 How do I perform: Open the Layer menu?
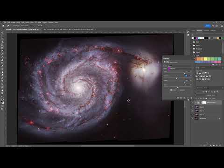tap(18, 22)
